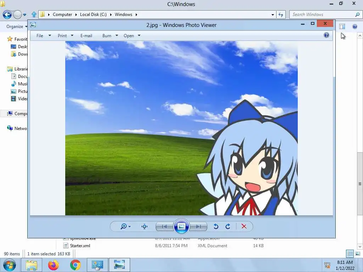Open Control Panel taskbar icon
363x272 pixels.
[x=97, y=265]
